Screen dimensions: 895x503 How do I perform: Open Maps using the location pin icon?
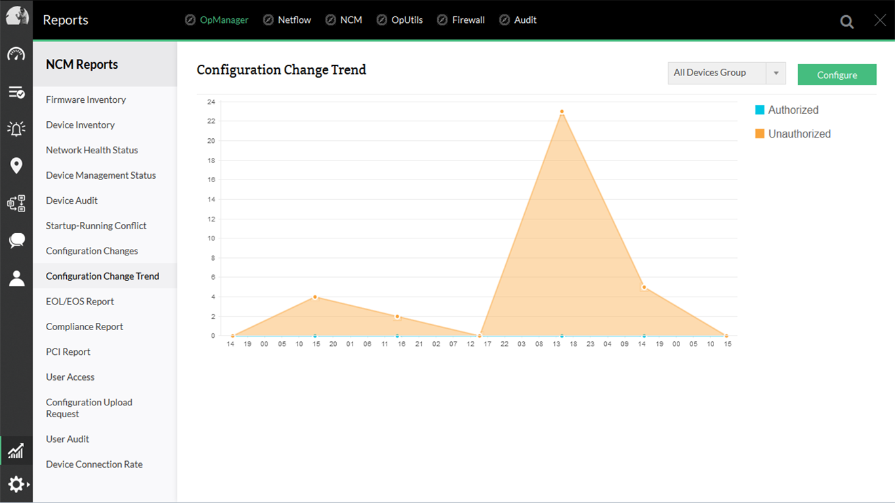[16, 166]
